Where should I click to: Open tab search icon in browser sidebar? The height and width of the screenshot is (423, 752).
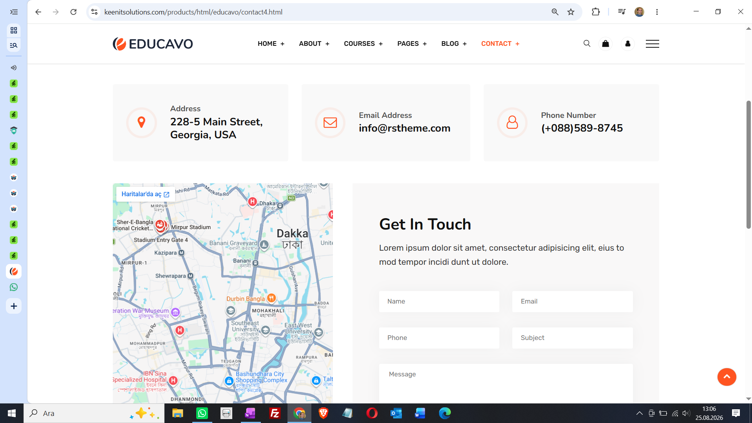(x=14, y=45)
